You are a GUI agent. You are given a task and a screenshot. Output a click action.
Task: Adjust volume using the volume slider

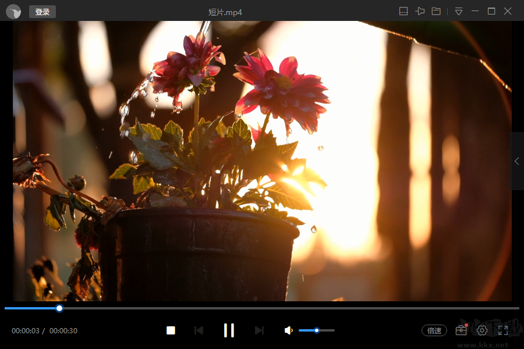point(317,330)
